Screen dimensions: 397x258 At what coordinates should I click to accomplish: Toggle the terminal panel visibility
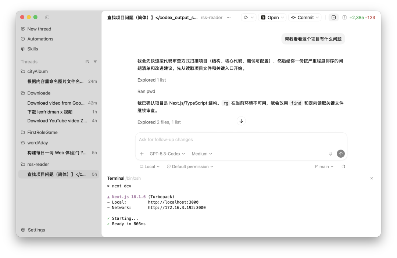[x=333, y=17]
